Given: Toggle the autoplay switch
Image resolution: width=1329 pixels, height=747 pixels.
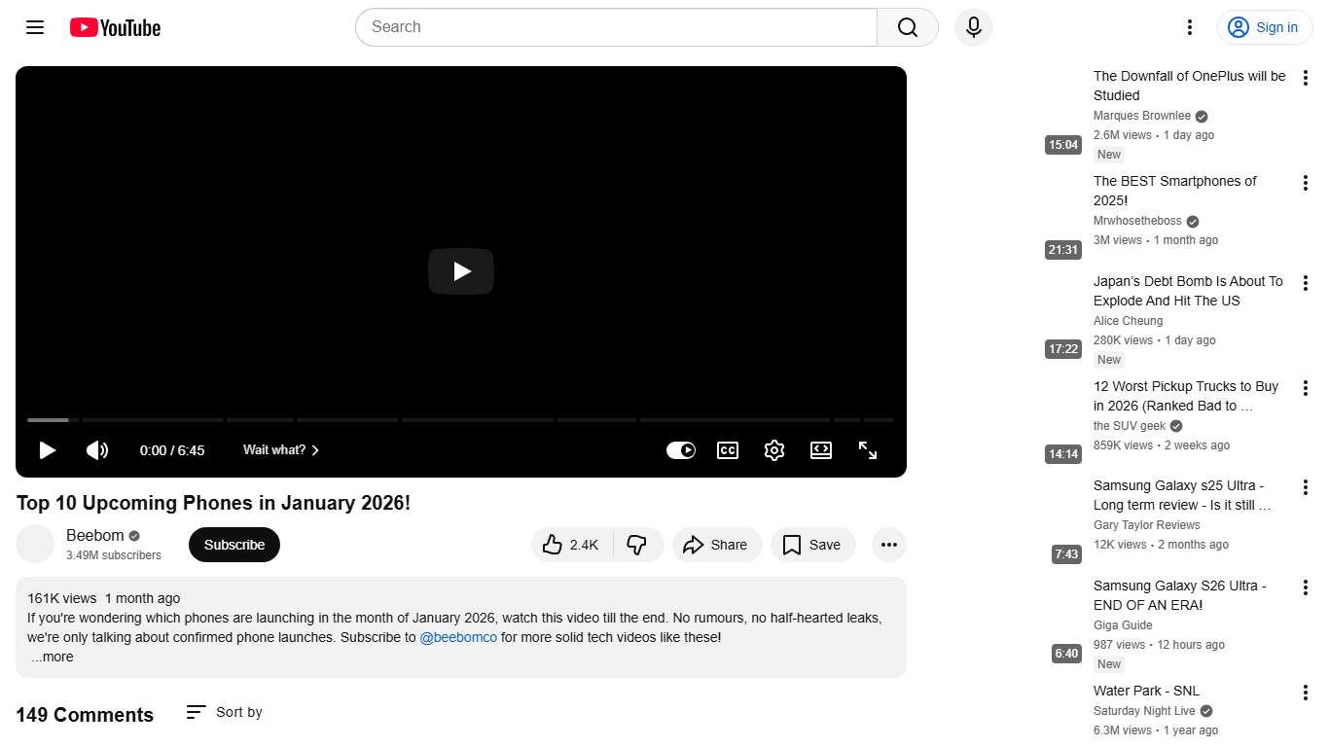Looking at the screenshot, I should 680,450.
